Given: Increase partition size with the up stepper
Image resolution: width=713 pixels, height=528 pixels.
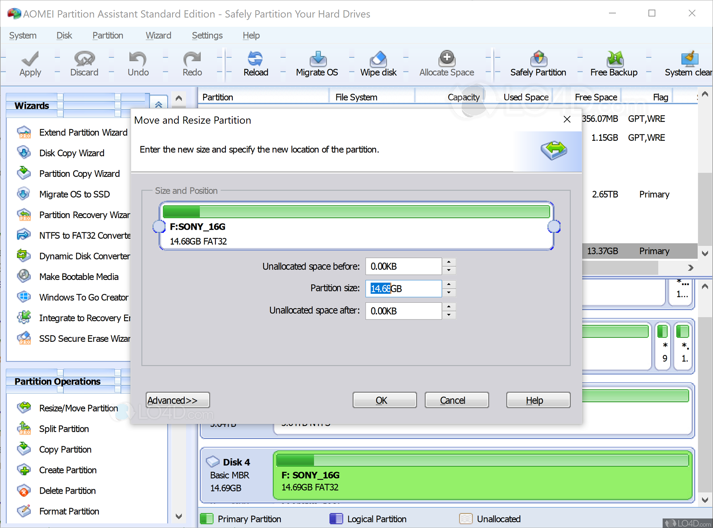Looking at the screenshot, I should (449, 285).
